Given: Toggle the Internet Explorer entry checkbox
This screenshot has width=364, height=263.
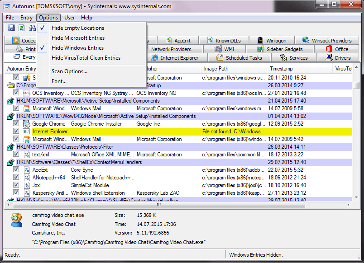Looking at the screenshot, I should 16,131.
